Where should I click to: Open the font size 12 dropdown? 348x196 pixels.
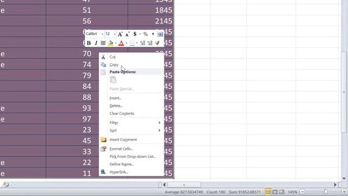point(115,34)
